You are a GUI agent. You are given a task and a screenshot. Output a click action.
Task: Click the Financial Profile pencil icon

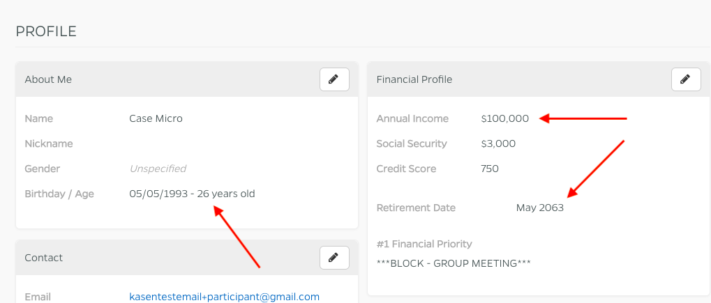click(x=686, y=79)
